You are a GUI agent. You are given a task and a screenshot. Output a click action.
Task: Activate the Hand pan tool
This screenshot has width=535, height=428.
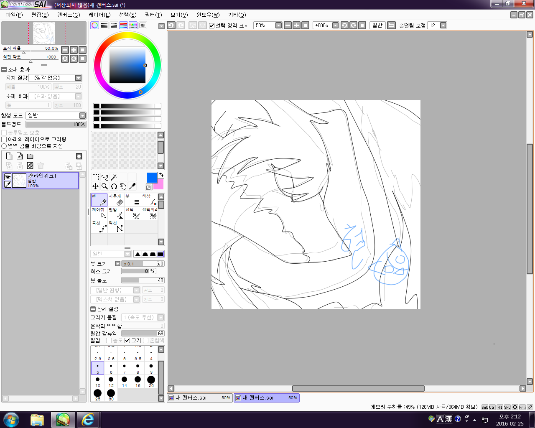click(123, 186)
